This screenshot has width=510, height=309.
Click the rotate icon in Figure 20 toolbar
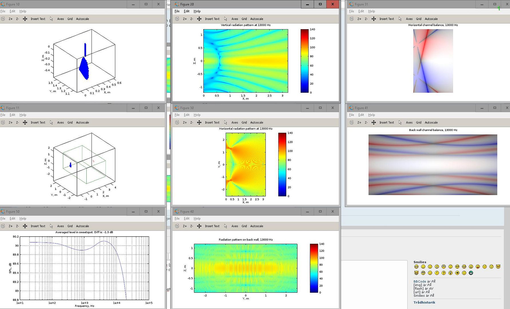pos(177,19)
